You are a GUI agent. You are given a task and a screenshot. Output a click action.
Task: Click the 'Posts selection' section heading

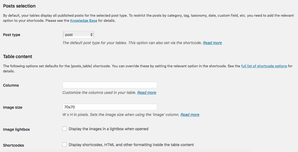pyautogui.click(x=19, y=6)
